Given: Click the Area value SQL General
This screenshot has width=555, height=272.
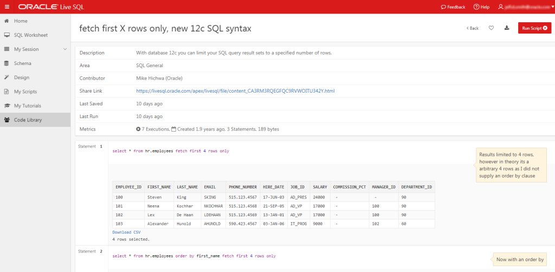Looking at the screenshot, I should coord(150,66).
